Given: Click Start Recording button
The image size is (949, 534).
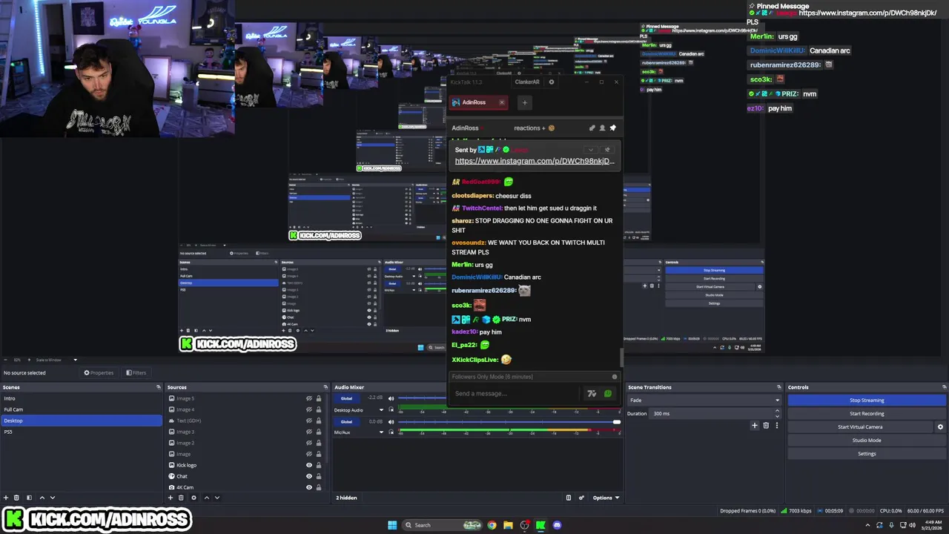Looking at the screenshot, I should pos(867,414).
